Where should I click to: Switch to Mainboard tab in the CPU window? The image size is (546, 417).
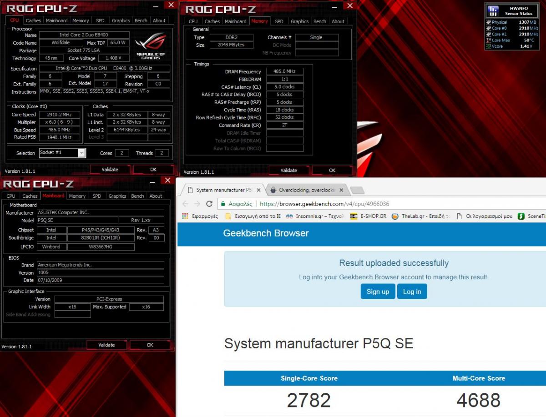[57, 20]
